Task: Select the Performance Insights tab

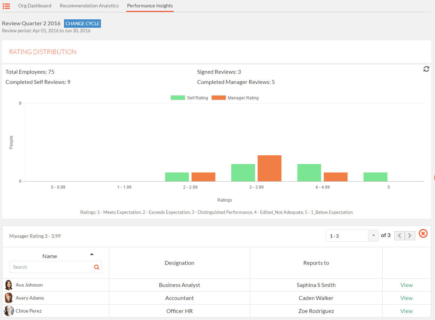Action: point(150,6)
